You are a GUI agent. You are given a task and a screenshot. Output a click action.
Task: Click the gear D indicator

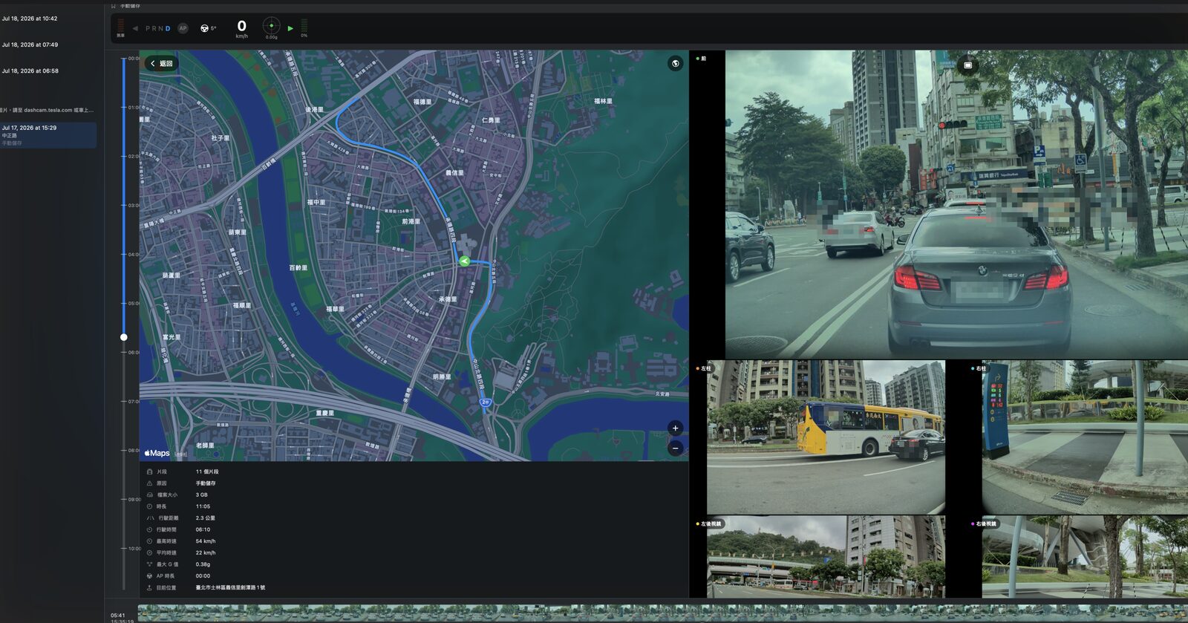tap(168, 28)
